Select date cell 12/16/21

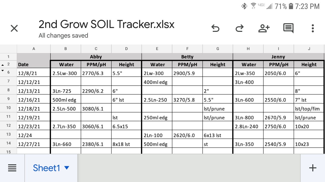(x=34, y=99)
